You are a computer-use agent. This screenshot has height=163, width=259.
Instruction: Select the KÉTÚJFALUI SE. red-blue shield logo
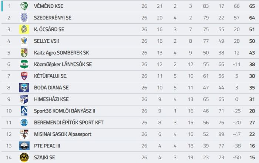(24, 76)
